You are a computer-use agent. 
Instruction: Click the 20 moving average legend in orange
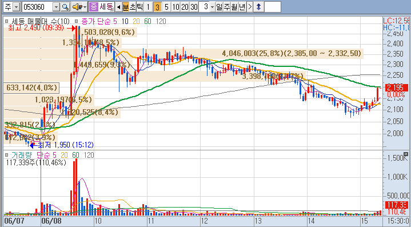136,21
